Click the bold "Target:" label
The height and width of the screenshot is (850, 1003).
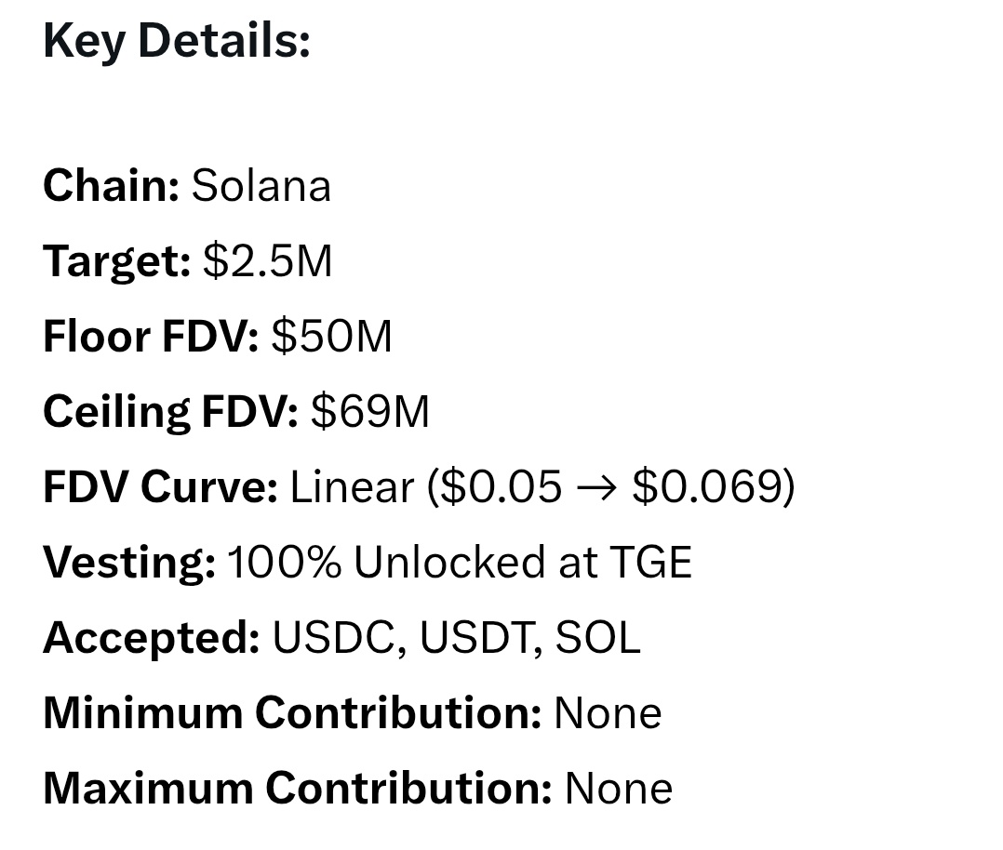(116, 261)
